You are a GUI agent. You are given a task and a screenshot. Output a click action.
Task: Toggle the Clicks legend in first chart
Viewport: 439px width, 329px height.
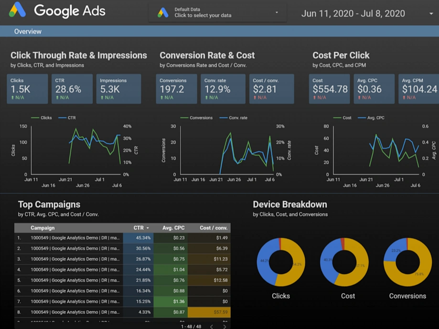click(x=42, y=118)
